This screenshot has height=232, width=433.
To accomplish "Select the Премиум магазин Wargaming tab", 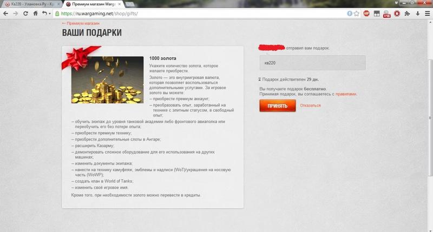I will (93, 4).
